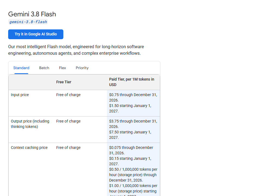Click Try it in Google AI Studio button
The height and width of the screenshot is (196, 261).
coord(36,34)
